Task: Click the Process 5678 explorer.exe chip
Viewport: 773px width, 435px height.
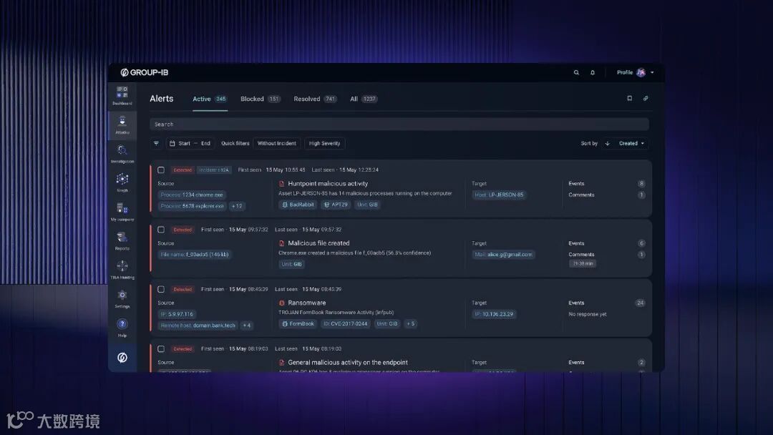Action: tap(193, 206)
